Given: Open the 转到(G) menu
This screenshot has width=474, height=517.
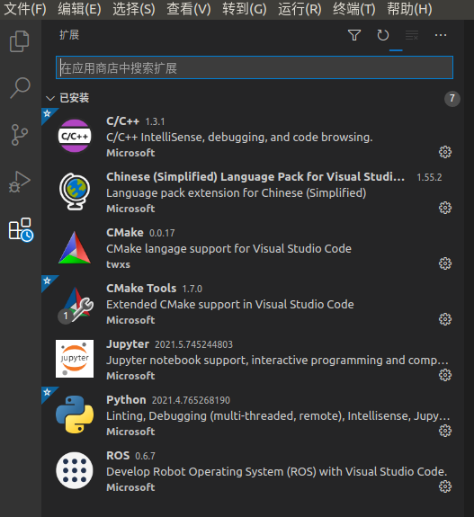Looking at the screenshot, I should (245, 9).
